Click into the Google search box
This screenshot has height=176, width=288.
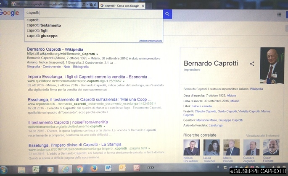coord(92,13)
